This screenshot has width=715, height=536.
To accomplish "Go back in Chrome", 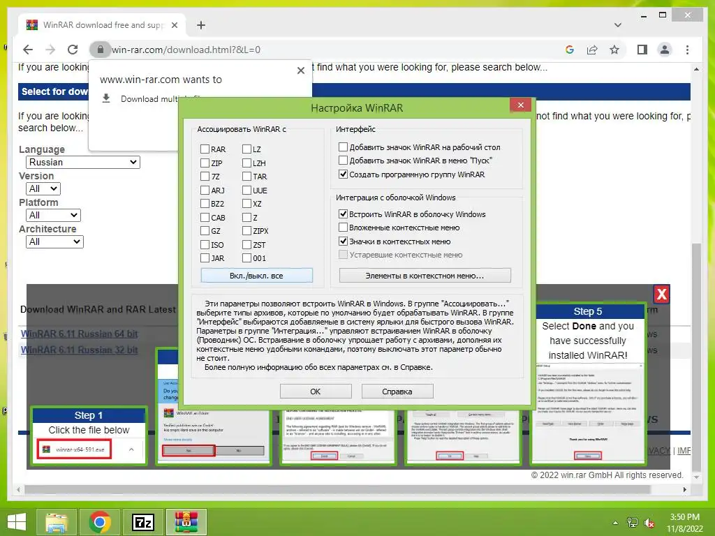I will point(28,50).
